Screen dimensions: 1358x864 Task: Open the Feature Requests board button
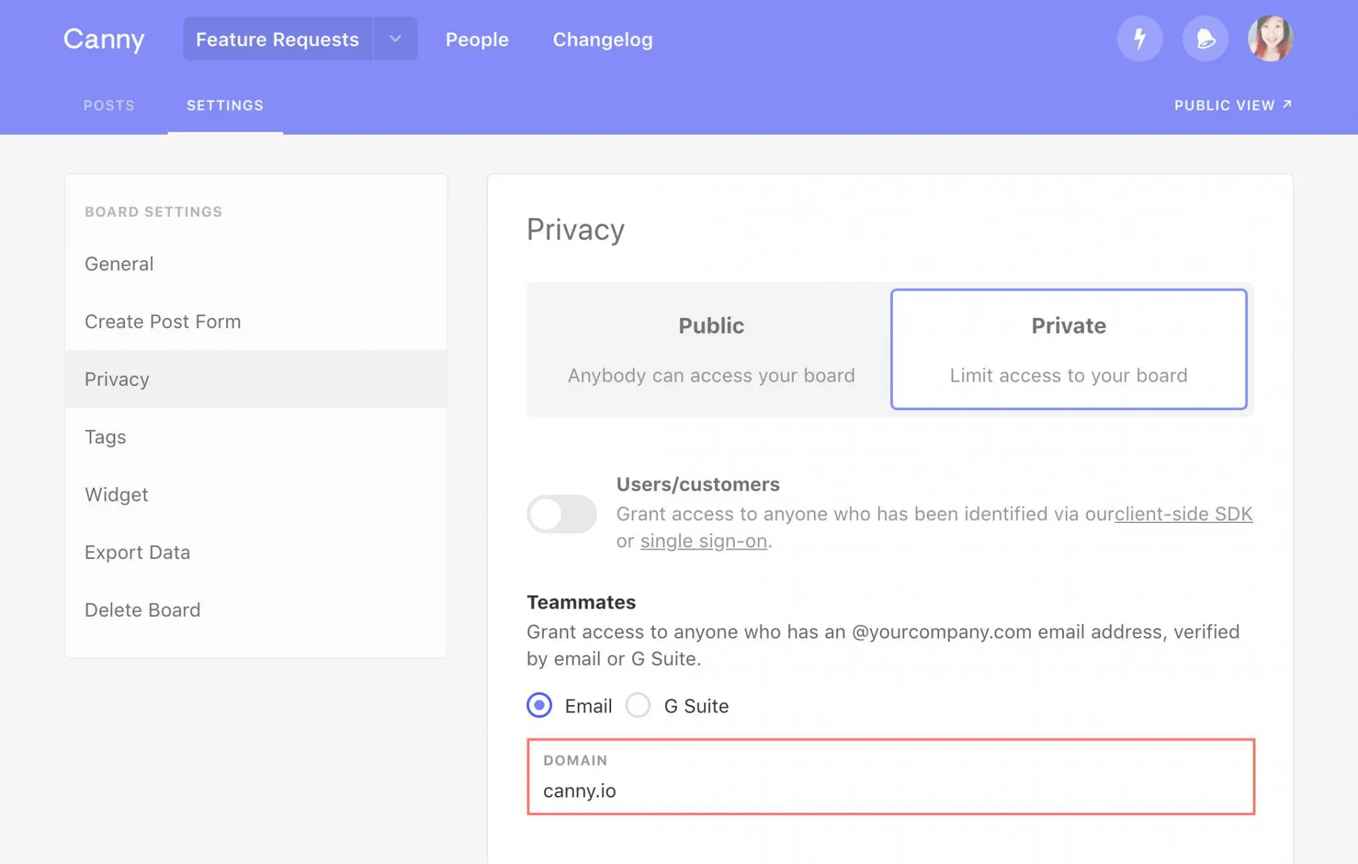tap(277, 39)
